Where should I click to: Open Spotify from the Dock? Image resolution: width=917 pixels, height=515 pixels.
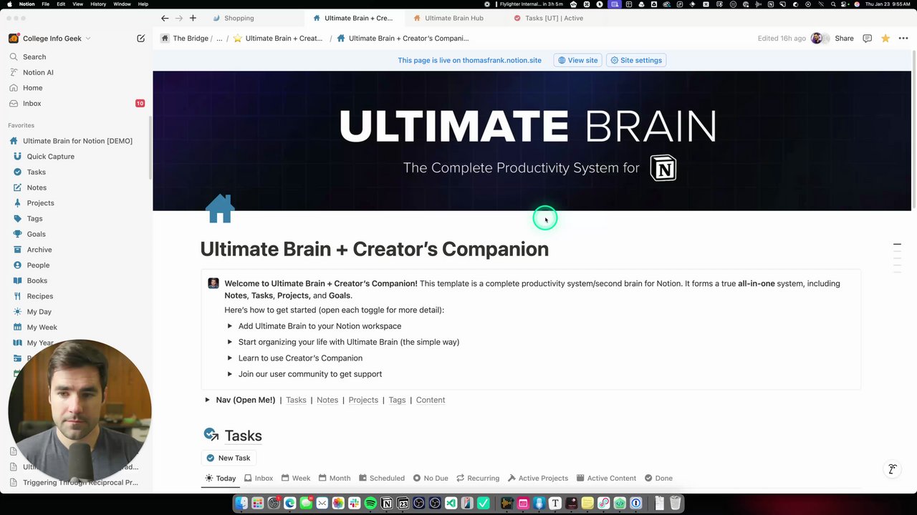click(370, 504)
